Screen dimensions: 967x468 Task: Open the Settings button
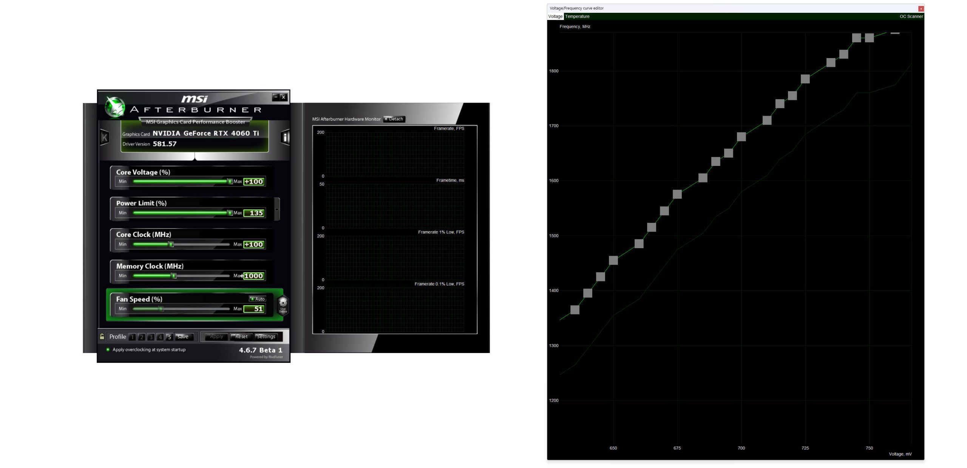pos(266,337)
